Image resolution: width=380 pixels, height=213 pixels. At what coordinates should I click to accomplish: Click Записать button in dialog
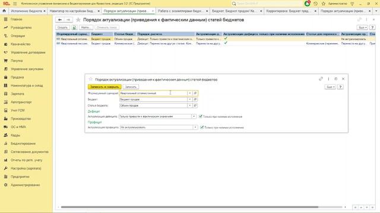click(x=131, y=87)
